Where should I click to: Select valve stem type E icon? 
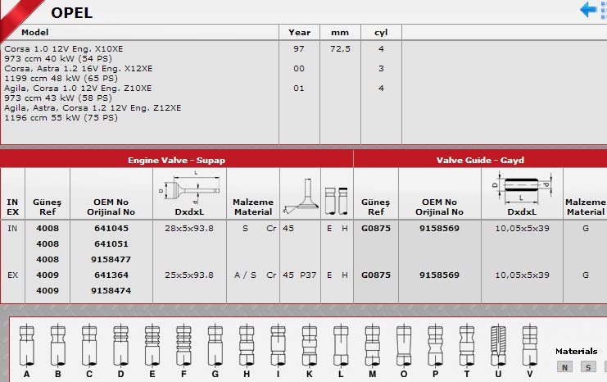tap(152, 343)
